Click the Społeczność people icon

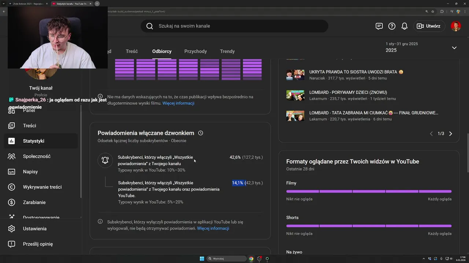[12, 156]
